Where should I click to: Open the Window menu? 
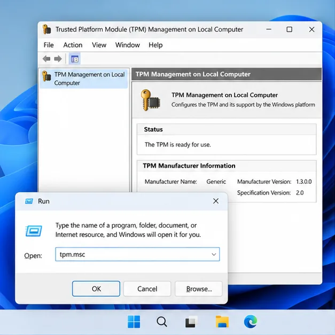(x=128, y=45)
